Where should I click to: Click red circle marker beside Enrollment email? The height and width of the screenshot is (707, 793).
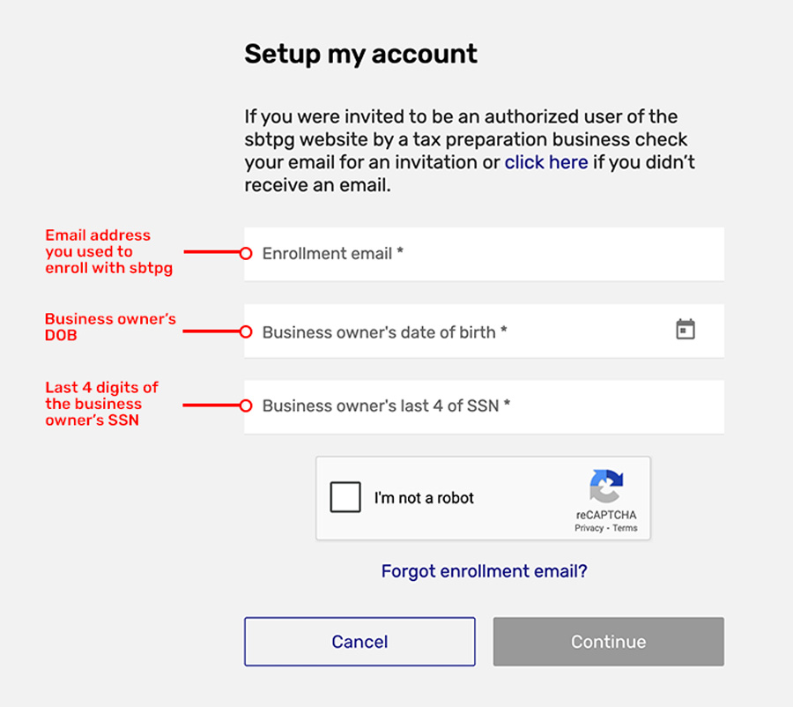[x=246, y=253]
